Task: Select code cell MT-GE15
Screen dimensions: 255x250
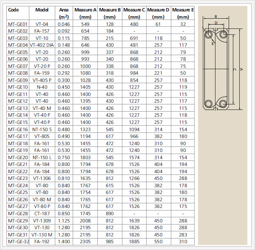Action: [18, 122]
